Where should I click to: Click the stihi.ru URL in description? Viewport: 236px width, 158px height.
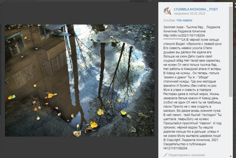coord(184,35)
